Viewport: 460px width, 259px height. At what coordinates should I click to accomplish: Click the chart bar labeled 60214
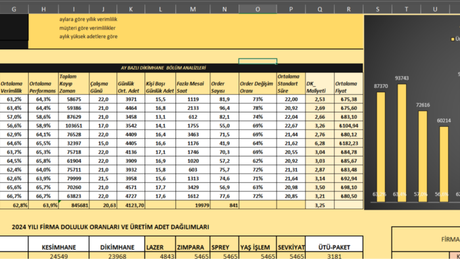pos(444,164)
